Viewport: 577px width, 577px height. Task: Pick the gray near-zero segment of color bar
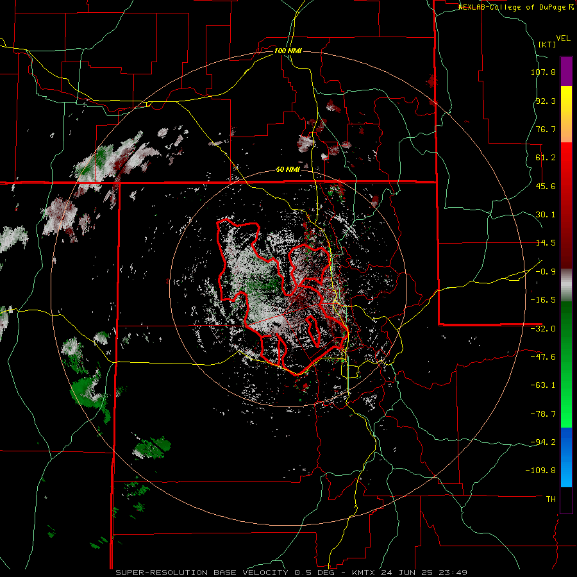(x=566, y=285)
